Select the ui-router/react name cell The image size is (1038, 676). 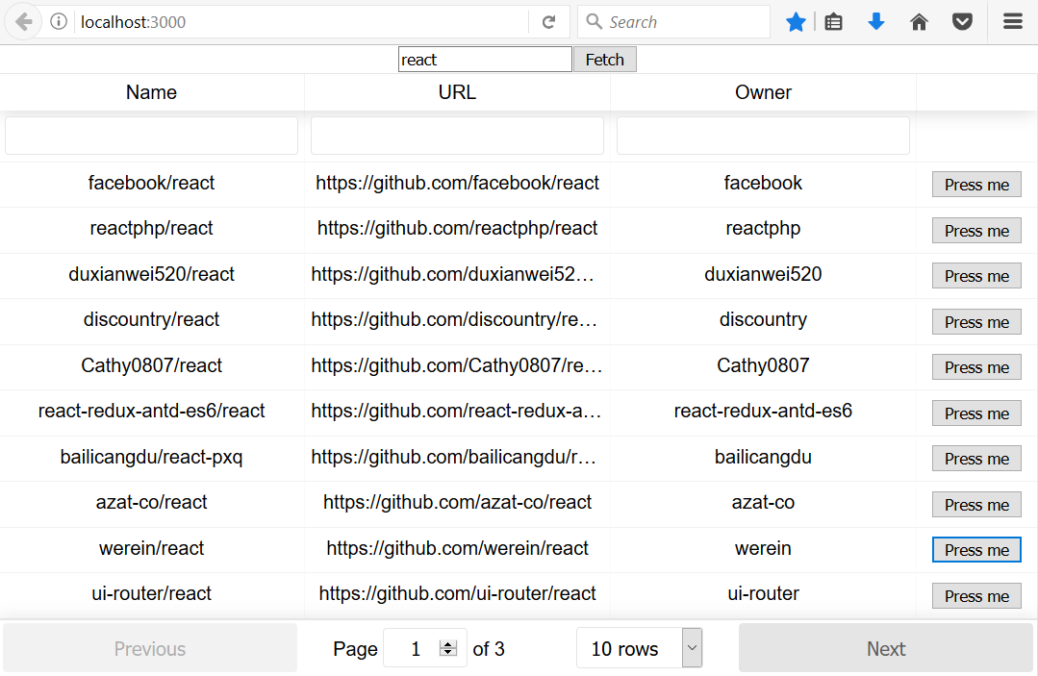[152, 594]
